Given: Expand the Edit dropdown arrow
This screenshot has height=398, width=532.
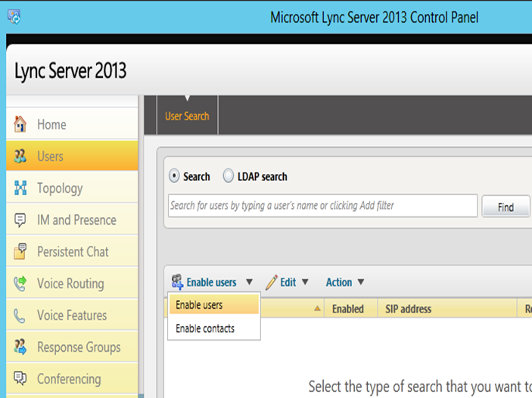Looking at the screenshot, I should coord(305,281).
